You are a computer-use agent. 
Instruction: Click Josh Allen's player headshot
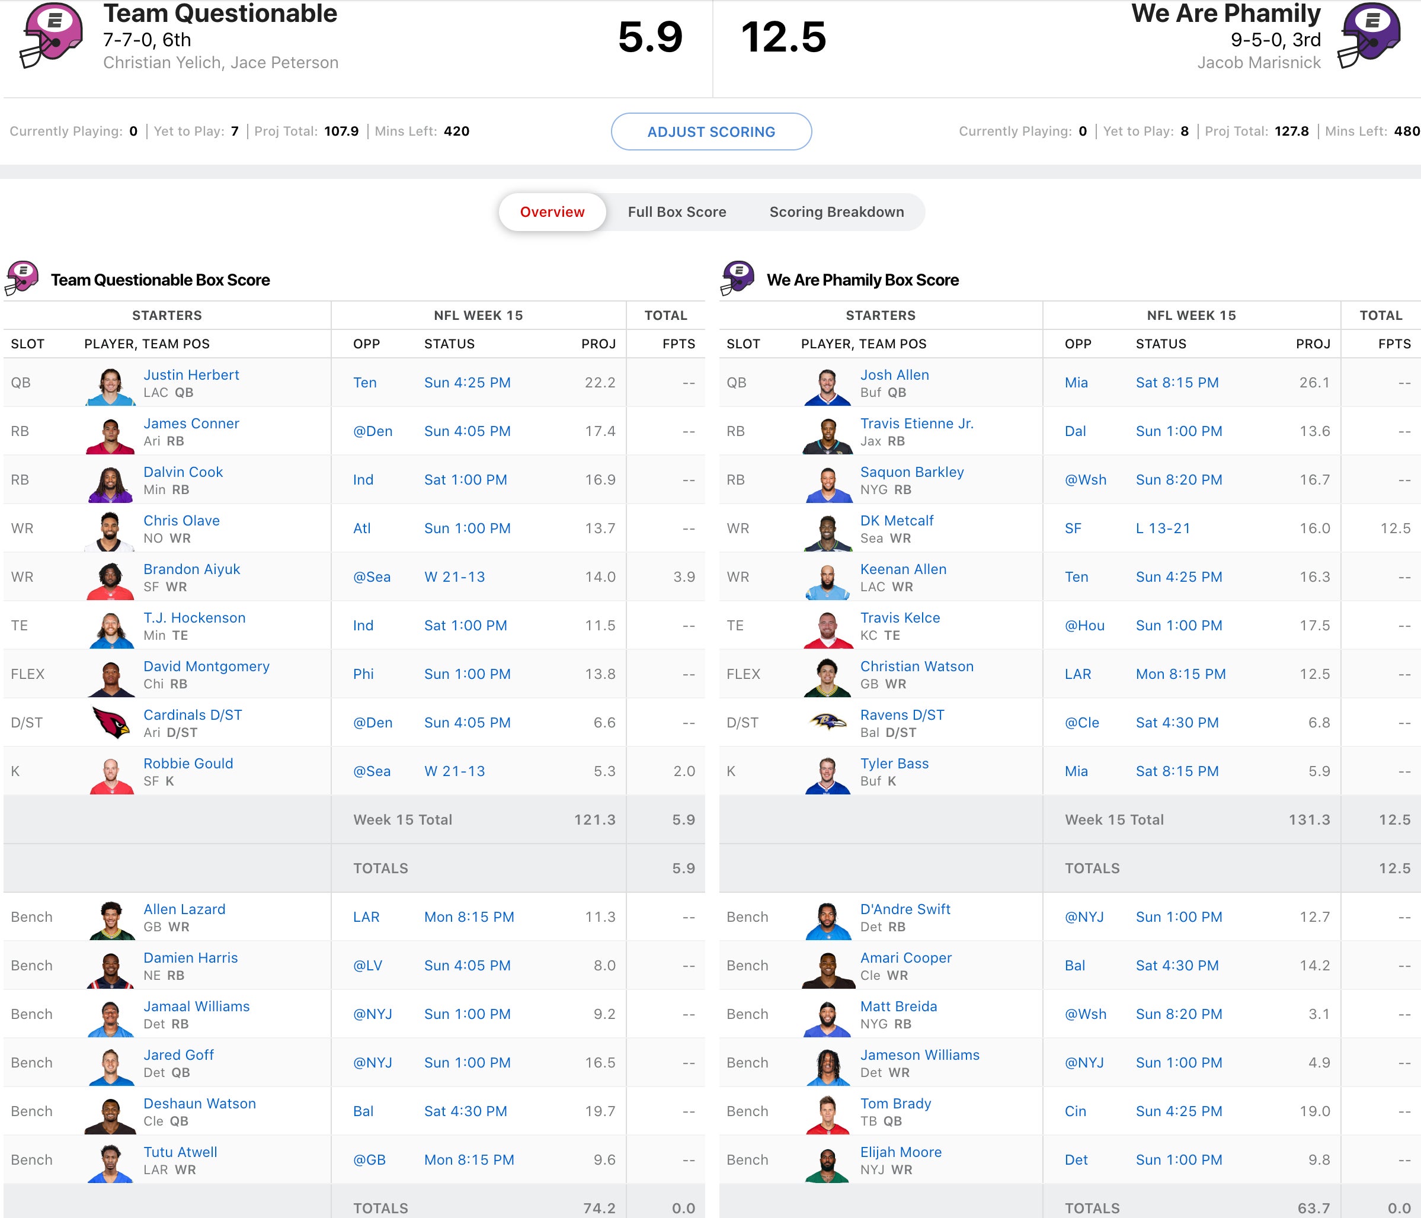pyautogui.click(x=828, y=386)
